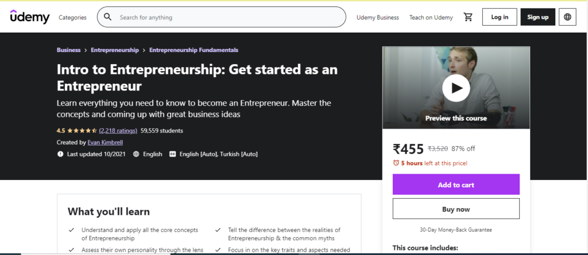Click the last updated alert icon
The width and height of the screenshot is (588, 255).
[x=60, y=154]
